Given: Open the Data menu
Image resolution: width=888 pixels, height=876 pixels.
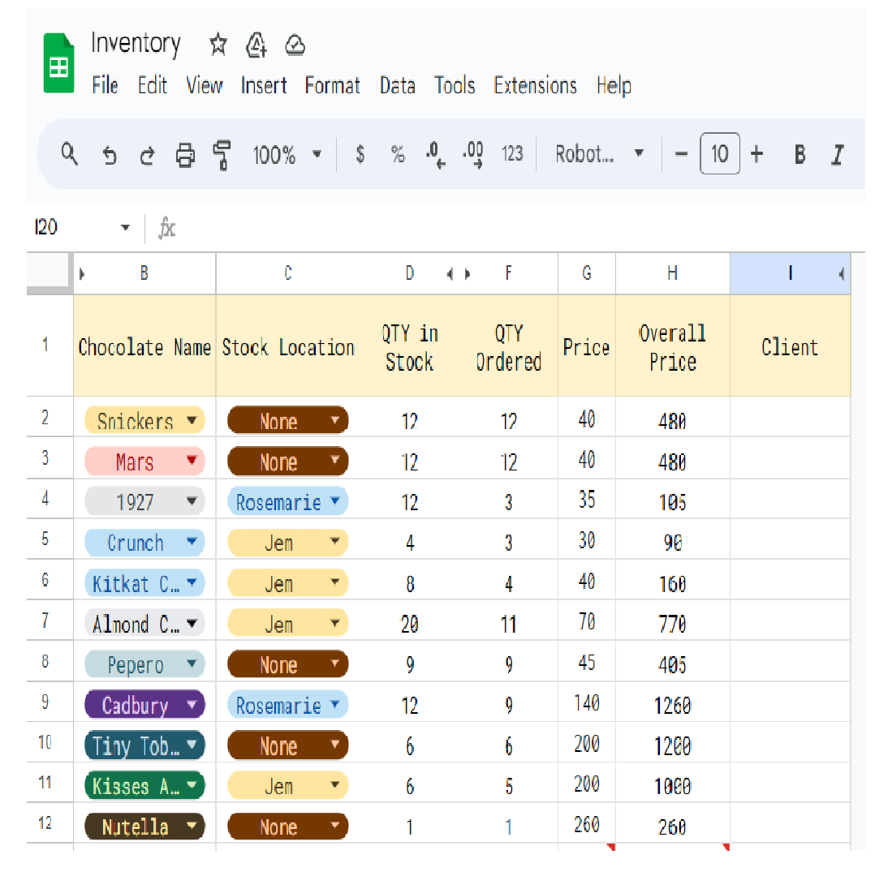Looking at the screenshot, I should (x=397, y=85).
